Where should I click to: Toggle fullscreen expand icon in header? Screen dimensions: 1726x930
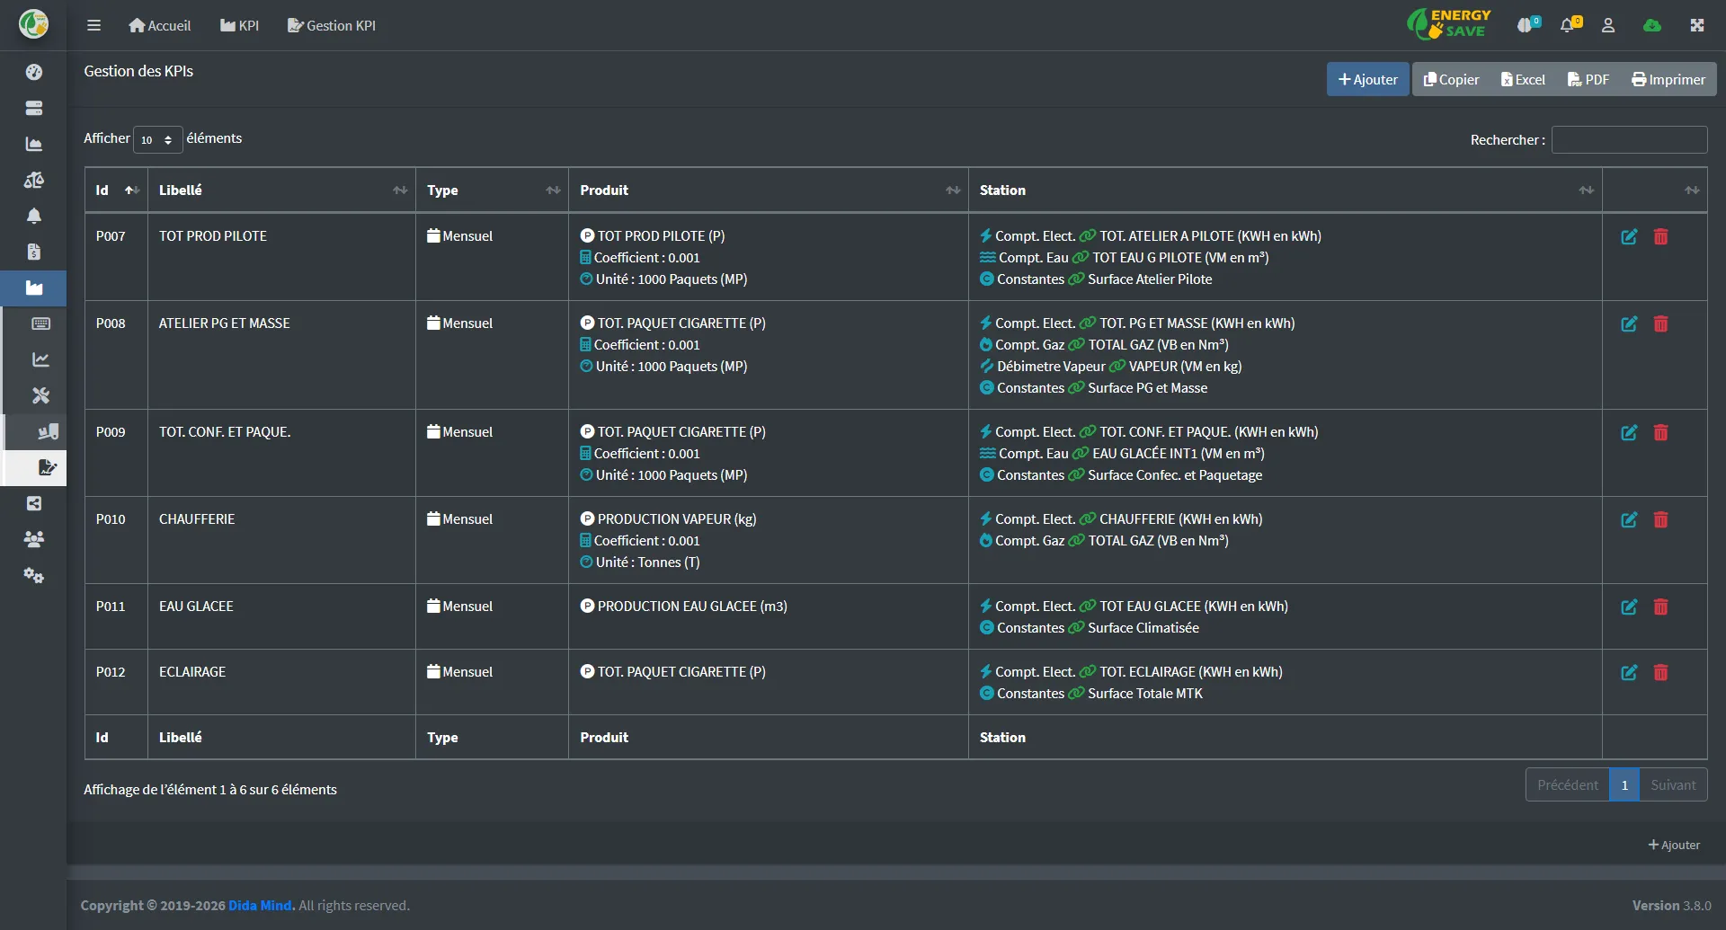click(1697, 25)
